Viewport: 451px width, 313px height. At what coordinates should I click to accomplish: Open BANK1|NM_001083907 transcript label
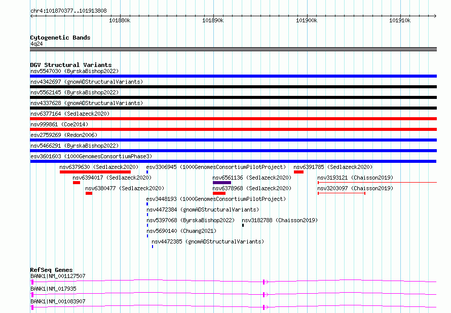click(x=58, y=301)
